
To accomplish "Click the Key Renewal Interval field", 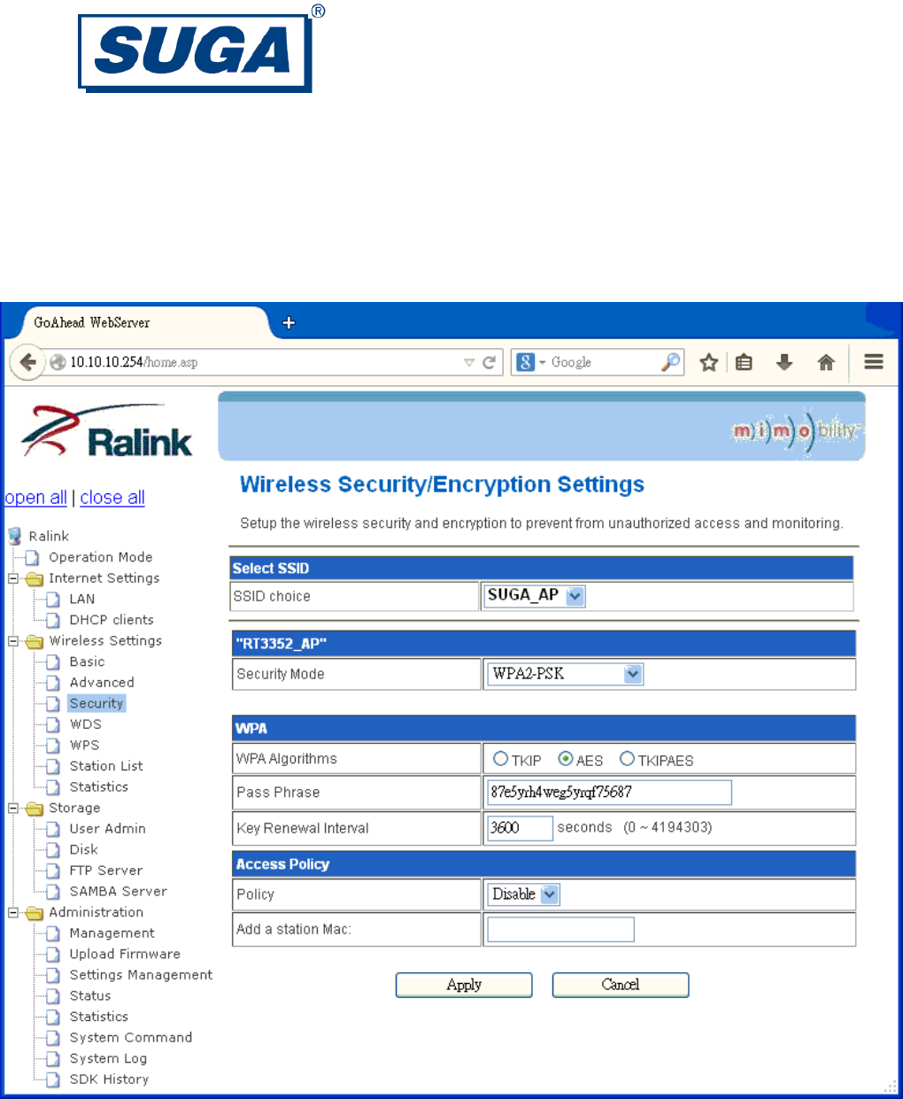I will pyautogui.click(x=520, y=828).
